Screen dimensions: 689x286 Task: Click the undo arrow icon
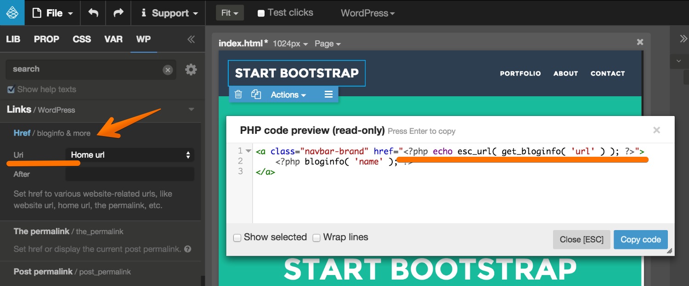[93, 13]
